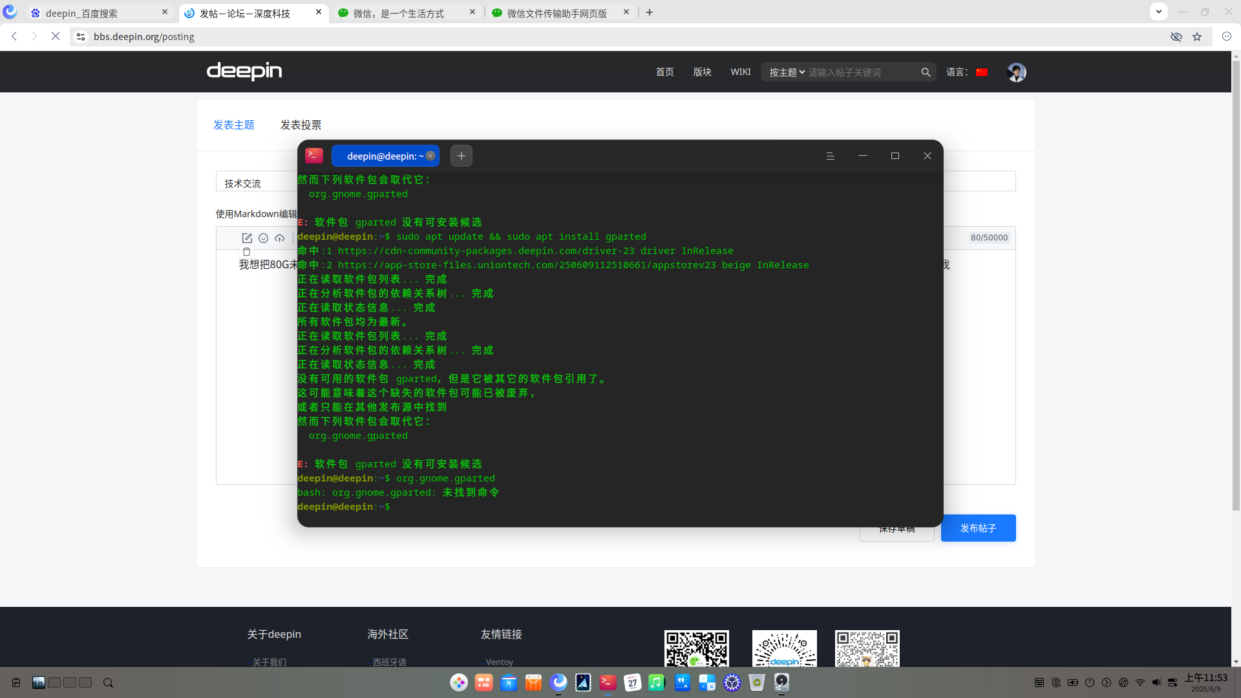Viewport: 1241px width, 698px height.
Task: Stop page loading with the X button
Action: click(x=56, y=36)
